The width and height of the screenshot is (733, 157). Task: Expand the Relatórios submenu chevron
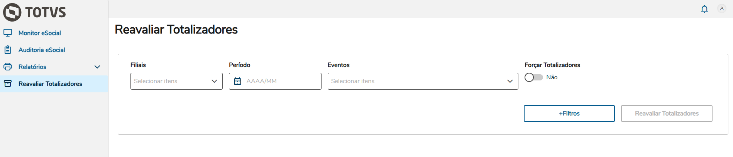[97, 67]
